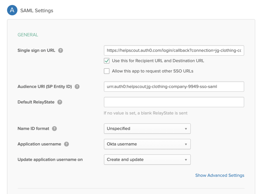Click the 'If no value is set' helper text
264x194 pixels.
[145, 113]
